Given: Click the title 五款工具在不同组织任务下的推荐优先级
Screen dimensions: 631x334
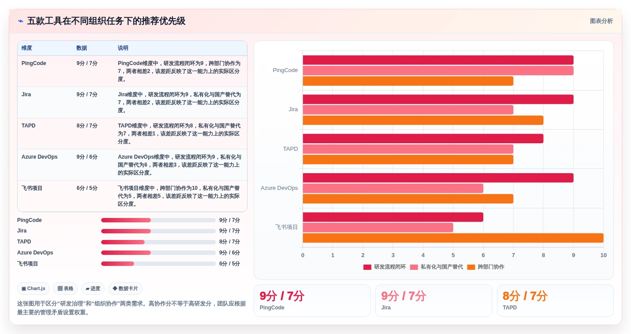Looking at the screenshot, I should [106, 21].
